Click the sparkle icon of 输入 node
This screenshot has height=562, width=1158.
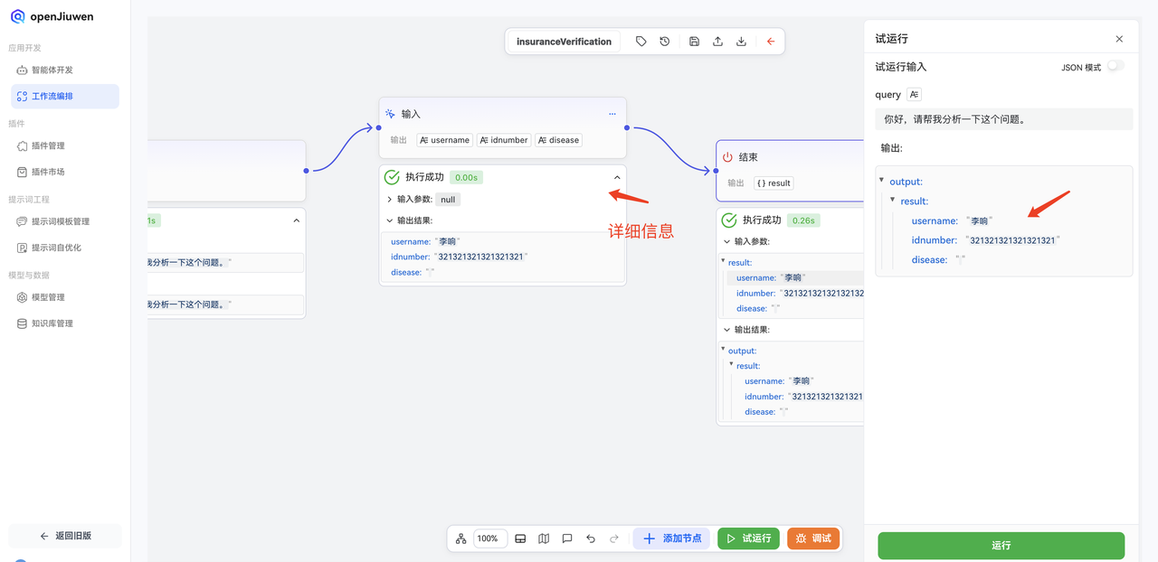(x=390, y=114)
